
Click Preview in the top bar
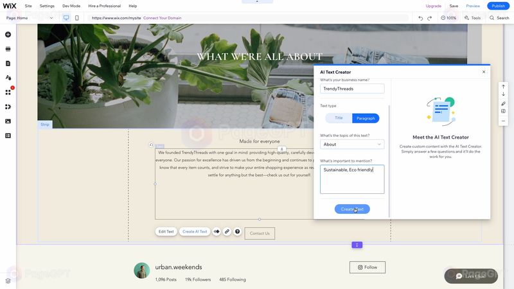(473, 6)
